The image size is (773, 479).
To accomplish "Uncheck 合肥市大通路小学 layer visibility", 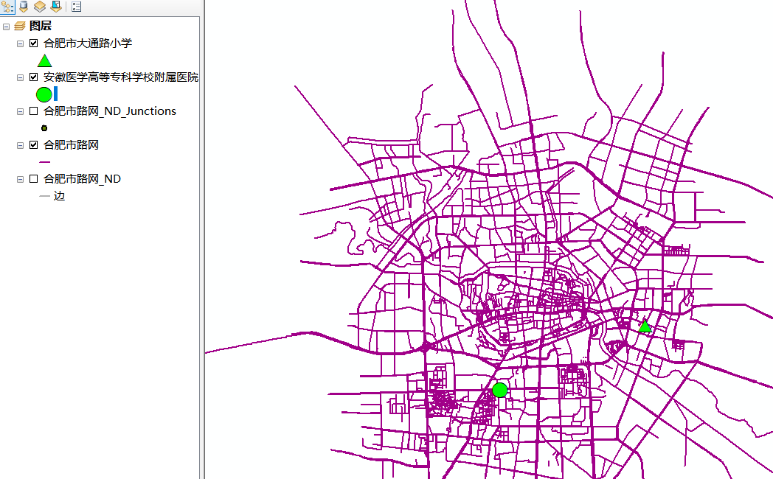I will click(x=33, y=43).
